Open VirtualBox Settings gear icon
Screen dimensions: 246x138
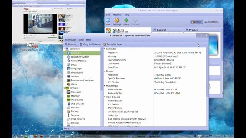coord(117,20)
